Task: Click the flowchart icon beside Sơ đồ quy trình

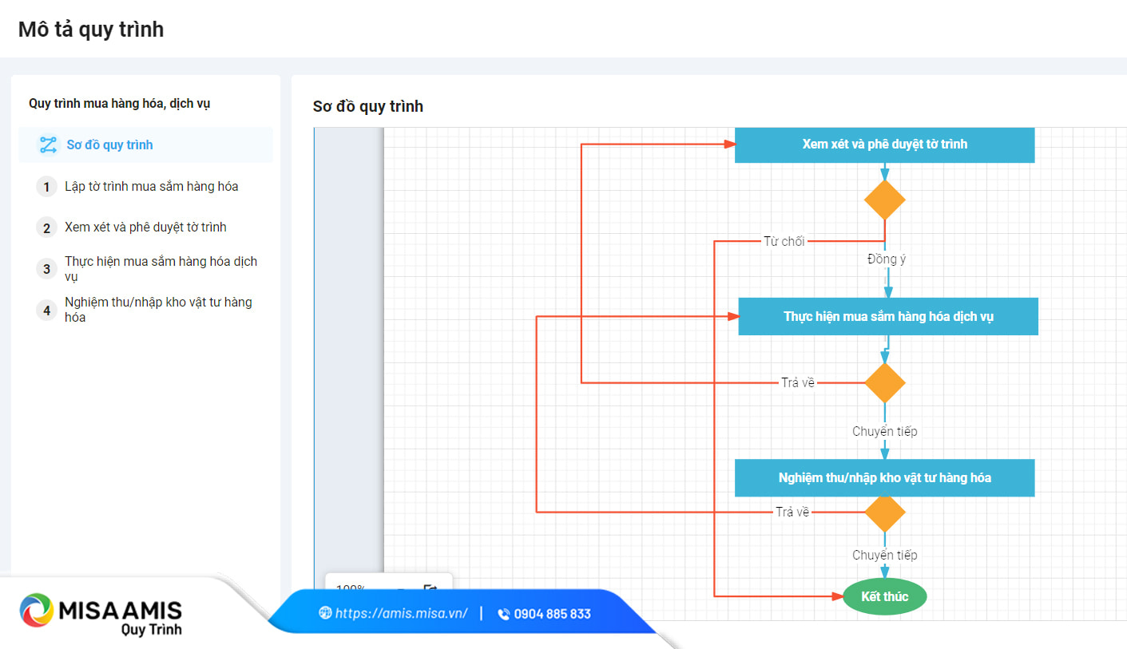Action: pyautogui.click(x=48, y=145)
